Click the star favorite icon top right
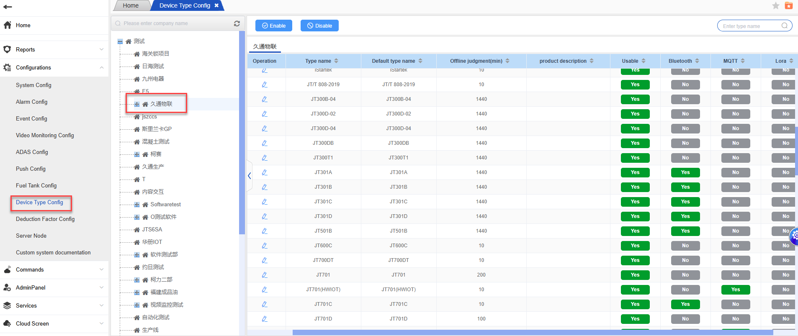 (775, 5)
